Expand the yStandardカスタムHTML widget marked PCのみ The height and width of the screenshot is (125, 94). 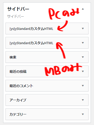(83, 29)
